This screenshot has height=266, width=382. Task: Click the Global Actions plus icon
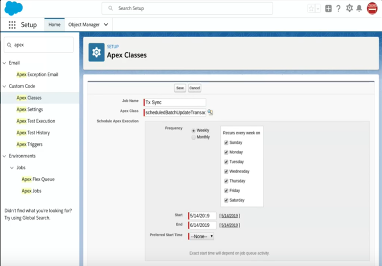tap(328, 8)
